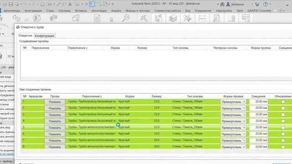This screenshot has height=164, width=292.
Task: Tick the Обновление checkbox in row 4
Action: coord(283,121)
